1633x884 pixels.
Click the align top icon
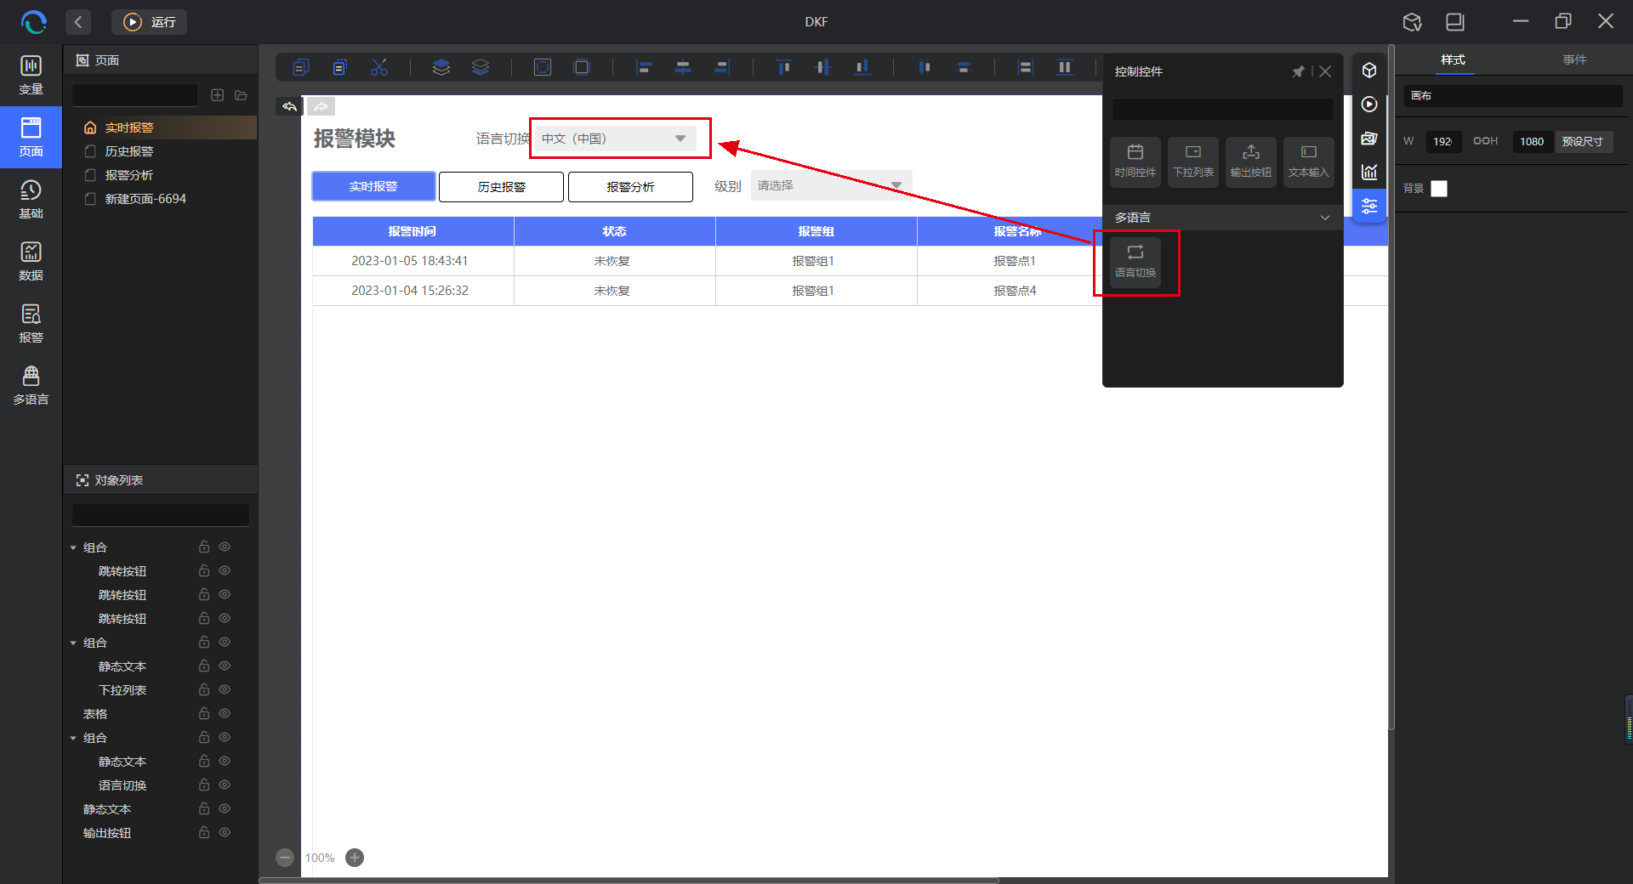(784, 67)
